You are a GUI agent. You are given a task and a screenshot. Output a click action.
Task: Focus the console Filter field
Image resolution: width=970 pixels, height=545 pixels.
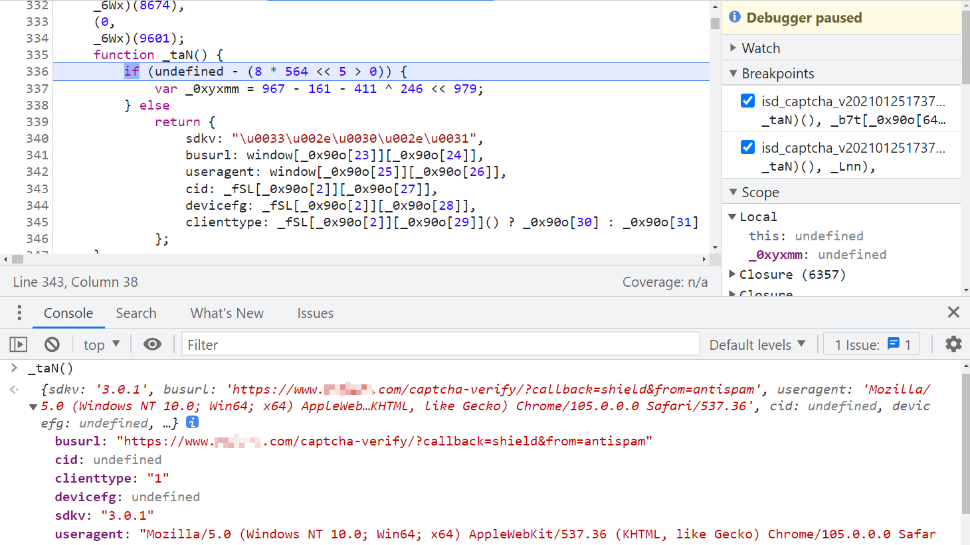[440, 345]
